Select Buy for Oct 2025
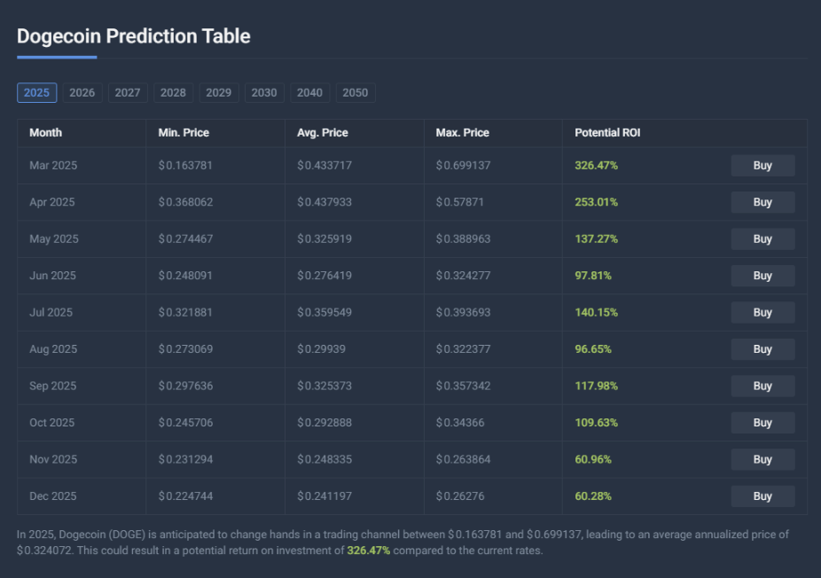The image size is (821, 578). click(762, 423)
